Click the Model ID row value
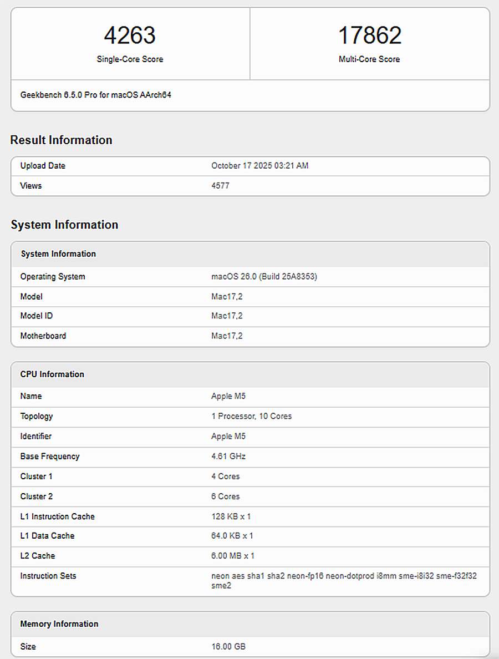 click(227, 316)
